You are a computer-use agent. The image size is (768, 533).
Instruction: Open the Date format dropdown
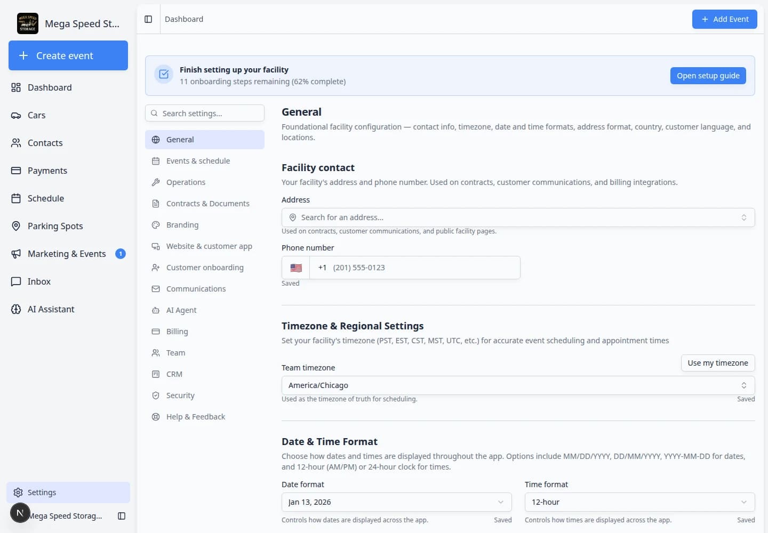coord(396,502)
